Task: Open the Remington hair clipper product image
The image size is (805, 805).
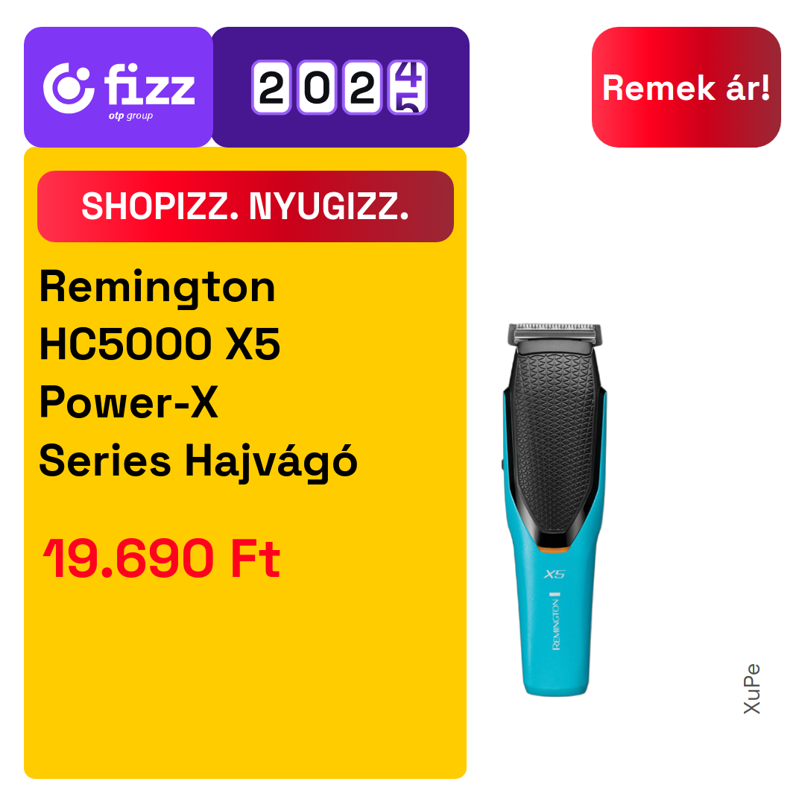Action: pyautogui.click(x=555, y=510)
